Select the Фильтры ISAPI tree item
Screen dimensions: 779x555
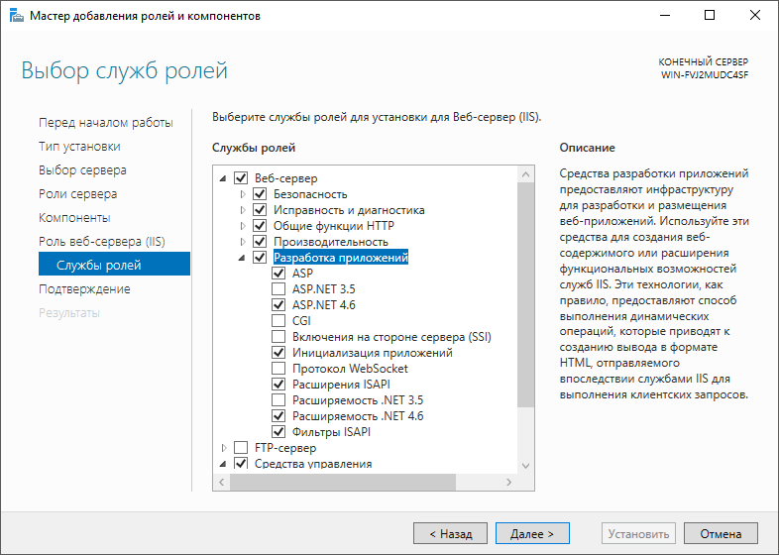tap(330, 432)
